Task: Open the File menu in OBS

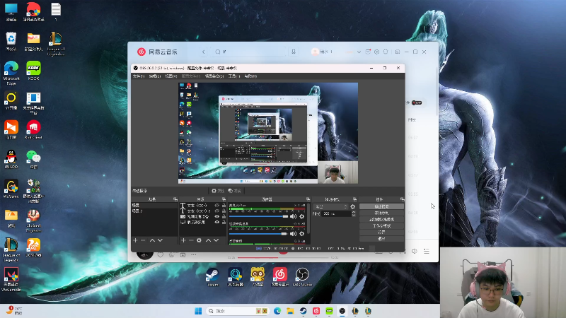Action: (137, 76)
